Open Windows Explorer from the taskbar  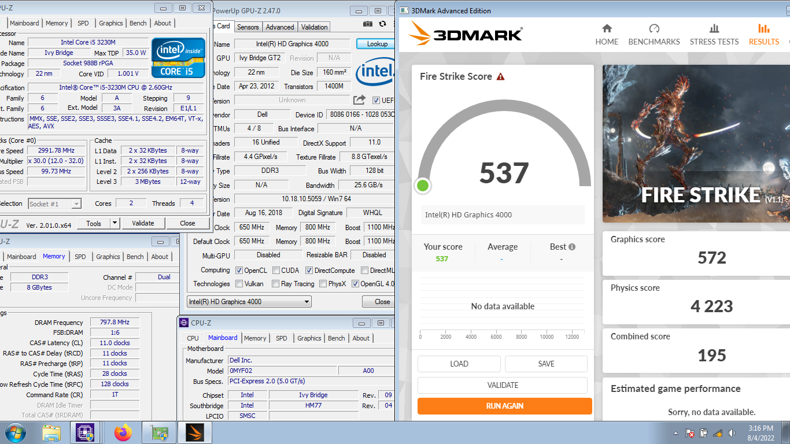pyautogui.click(x=51, y=432)
